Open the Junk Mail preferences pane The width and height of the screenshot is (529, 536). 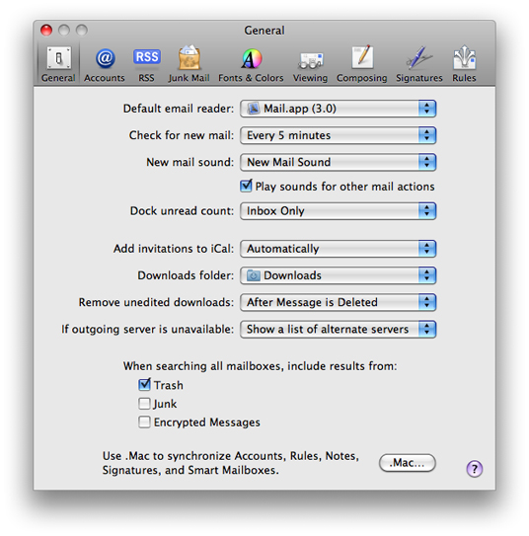tap(189, 64)
